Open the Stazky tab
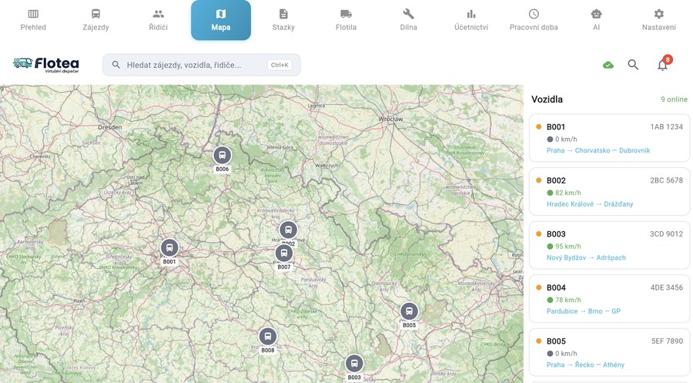 click(283, 20)
